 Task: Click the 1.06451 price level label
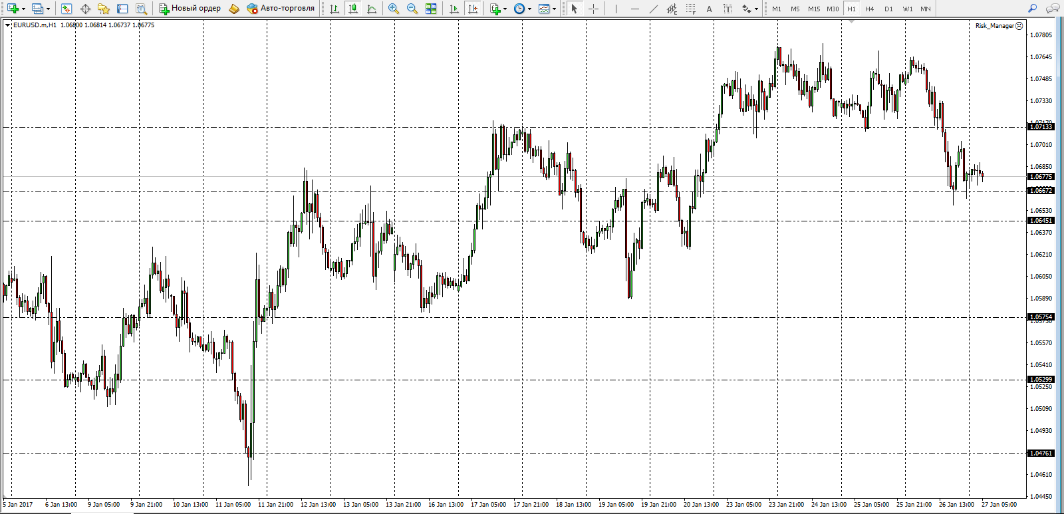click(1041, 221)
